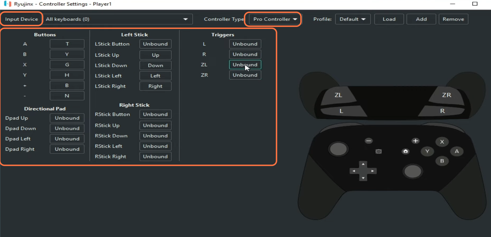Minimize the Controller Settings window
Screen dimensions: 491x237
pos(453,4)
